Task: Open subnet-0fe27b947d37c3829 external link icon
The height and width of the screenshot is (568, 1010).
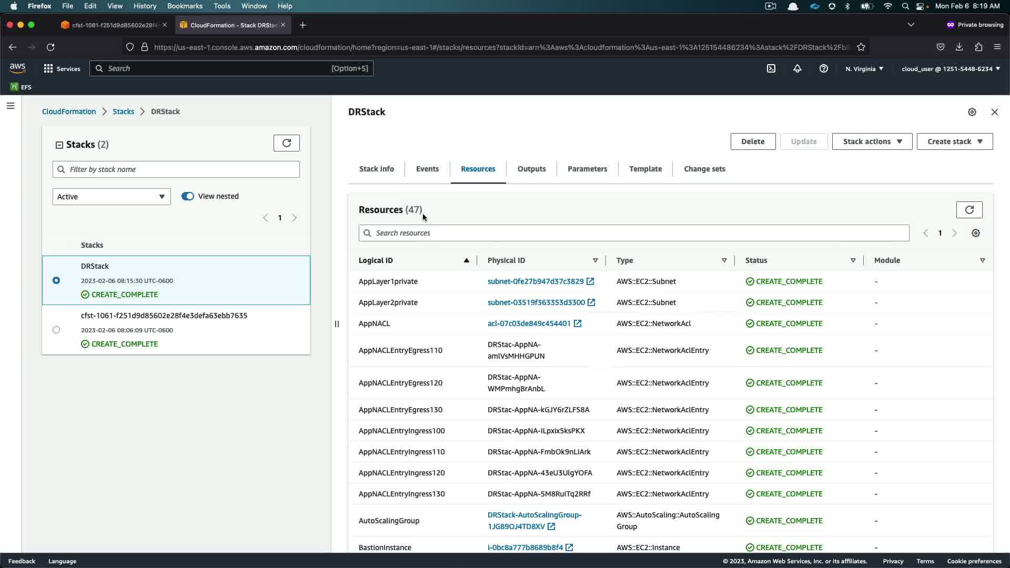Action: tap(590, 281)
